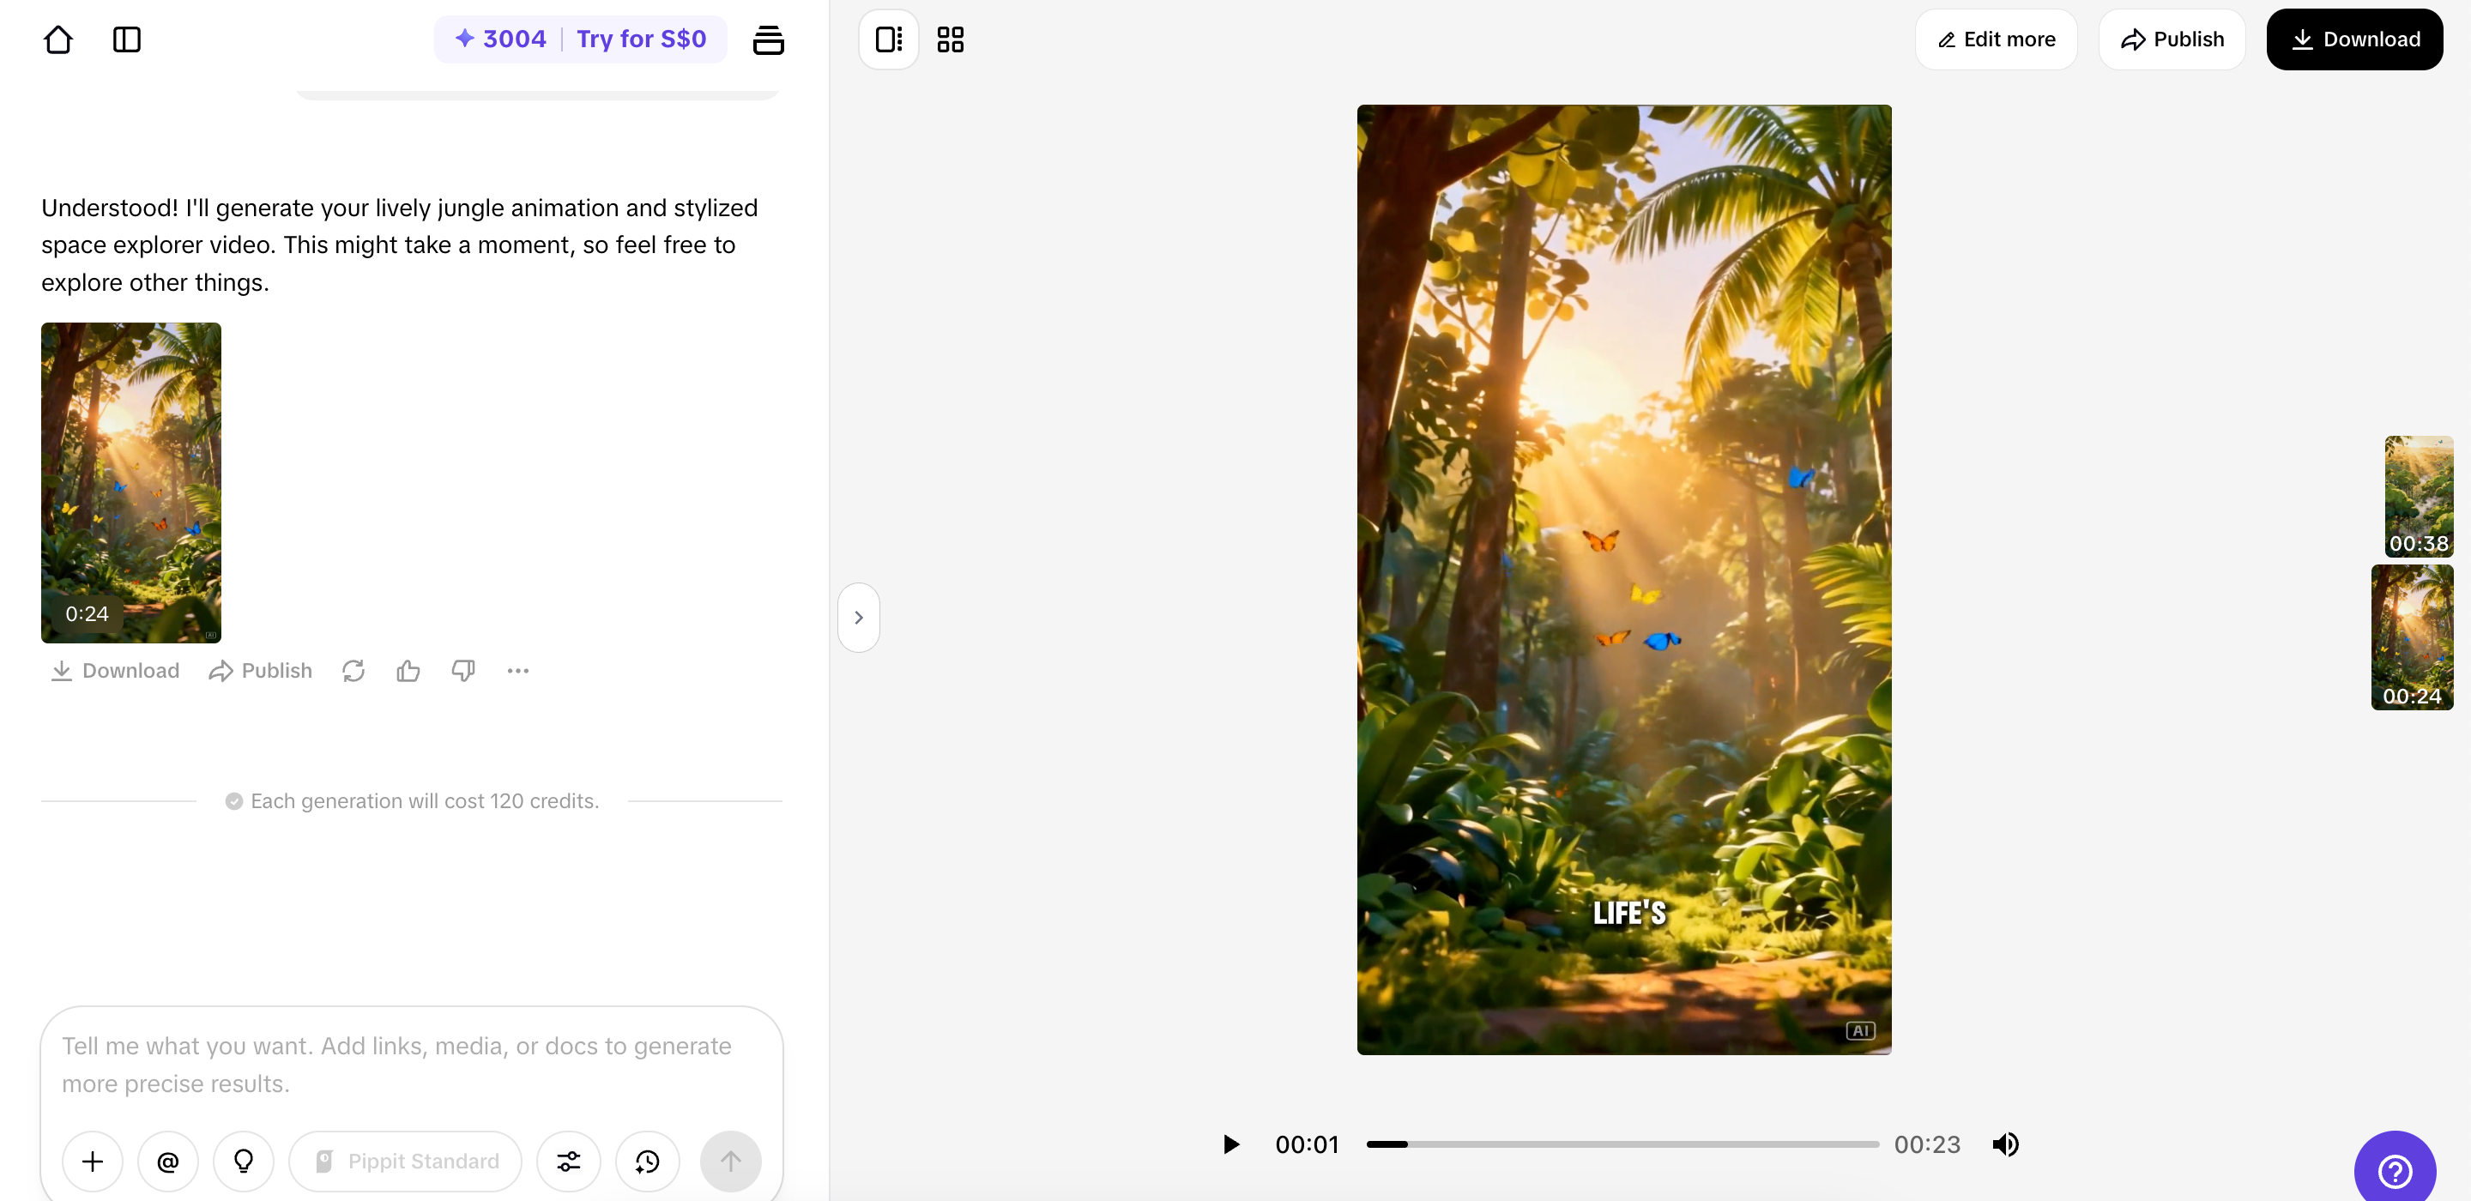The height and width of the screenshot is (1201, 2471).
Task: Open the stacked layers menu icon
Action: coord(769,39)
